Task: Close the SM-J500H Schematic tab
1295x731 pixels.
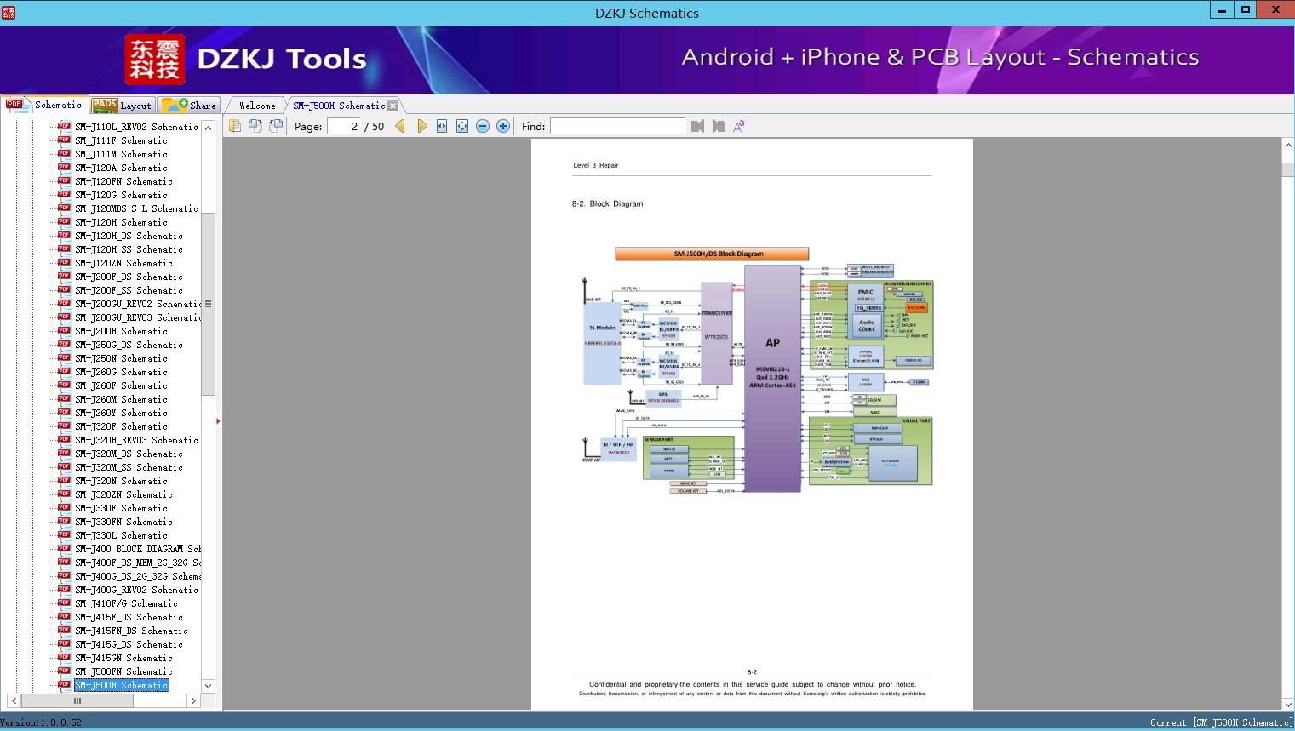Action: [x=393, y=106]
